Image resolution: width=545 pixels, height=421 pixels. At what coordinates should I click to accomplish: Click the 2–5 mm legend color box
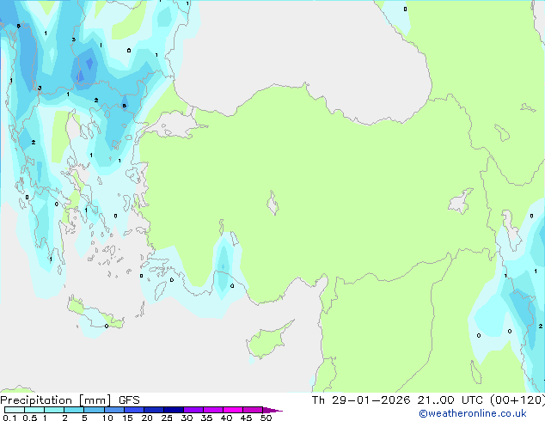pos(74,410)
